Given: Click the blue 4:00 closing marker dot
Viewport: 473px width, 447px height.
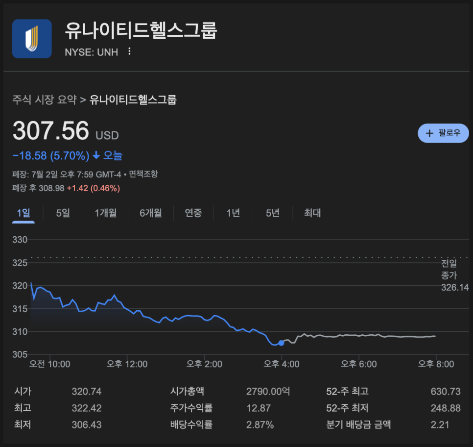Looking at the screenshot, I should [281, 343].
